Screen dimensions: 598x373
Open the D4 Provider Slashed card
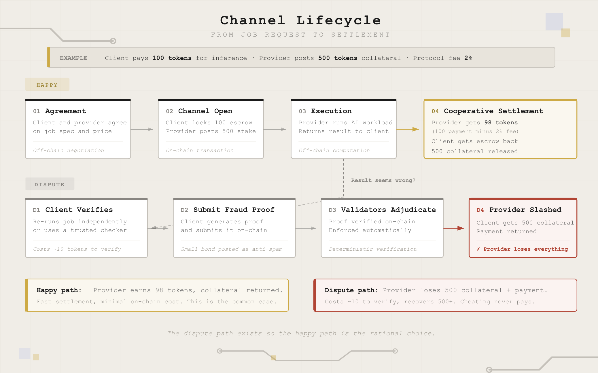pos(523,228)
